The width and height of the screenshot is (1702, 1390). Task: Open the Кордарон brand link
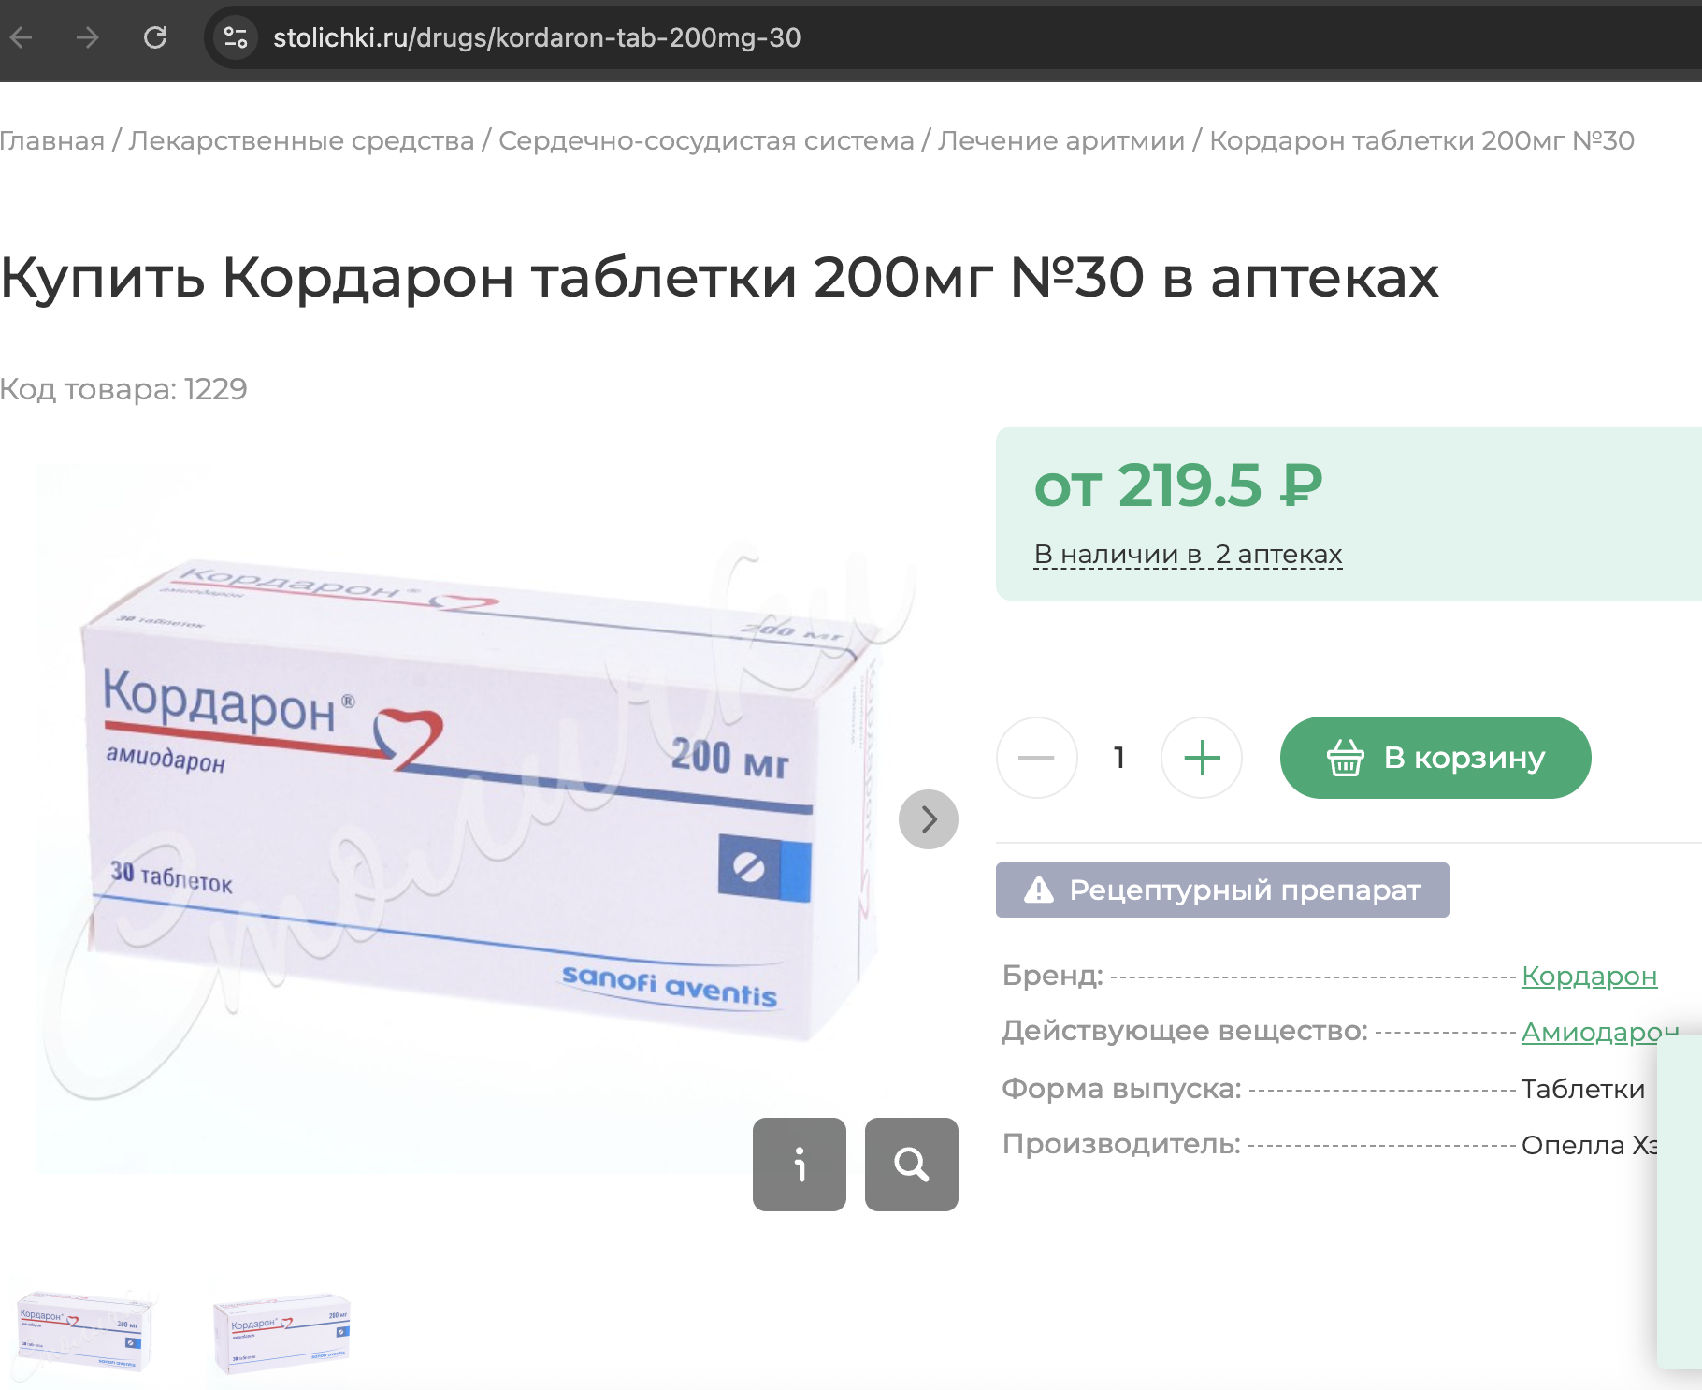[x=1589, y=976]
